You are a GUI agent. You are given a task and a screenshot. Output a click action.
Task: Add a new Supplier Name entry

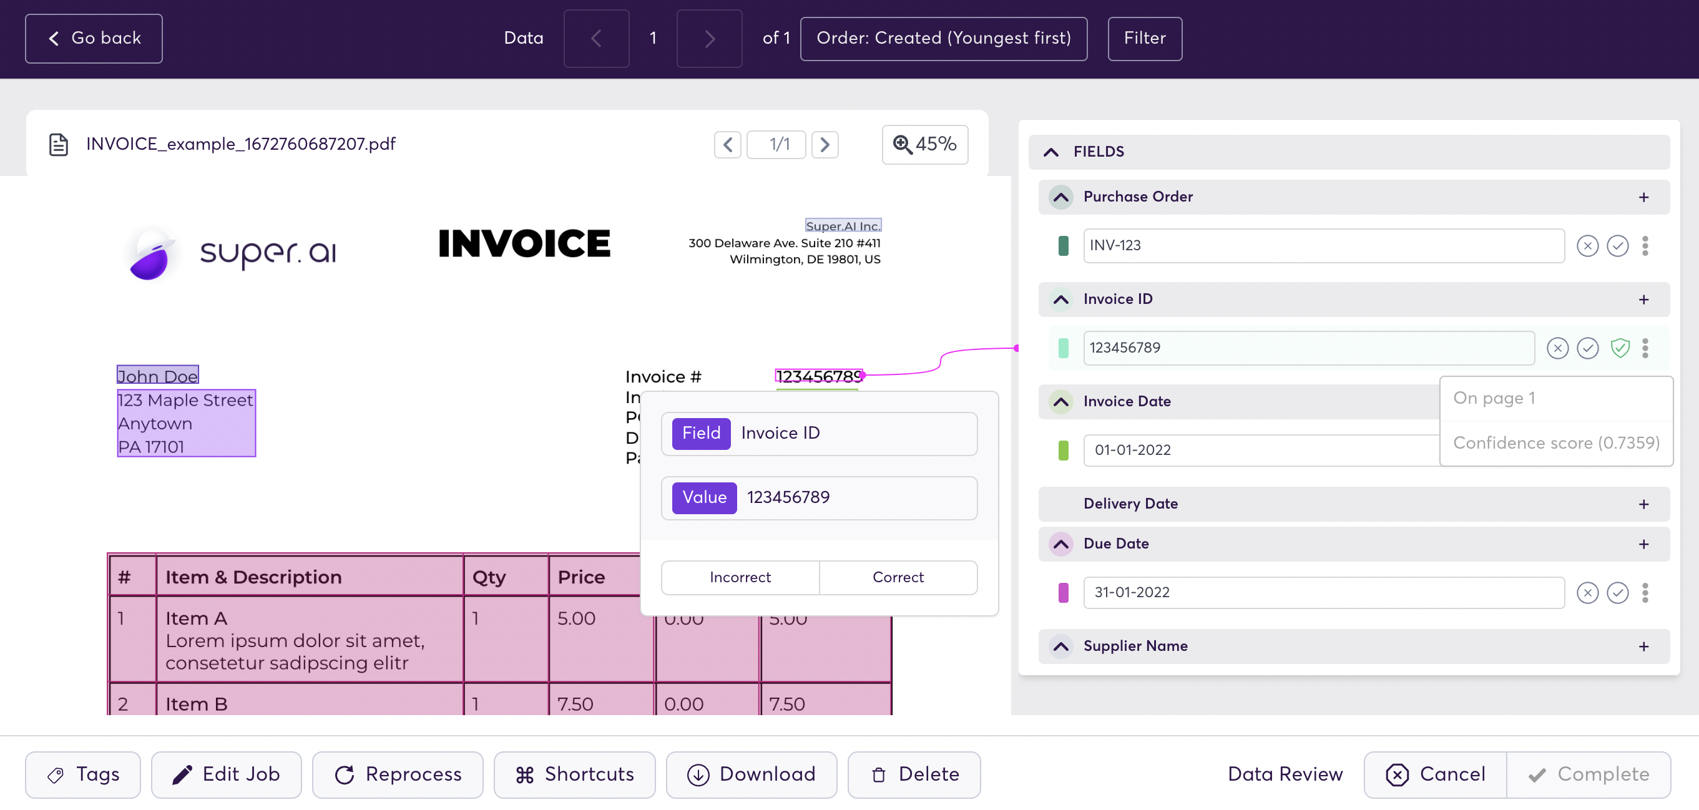pyautogui.click(x=1643, y=647)
